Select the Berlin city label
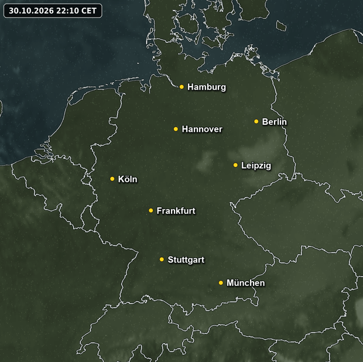This screenshot has width=363, height=362. point(274,122)
